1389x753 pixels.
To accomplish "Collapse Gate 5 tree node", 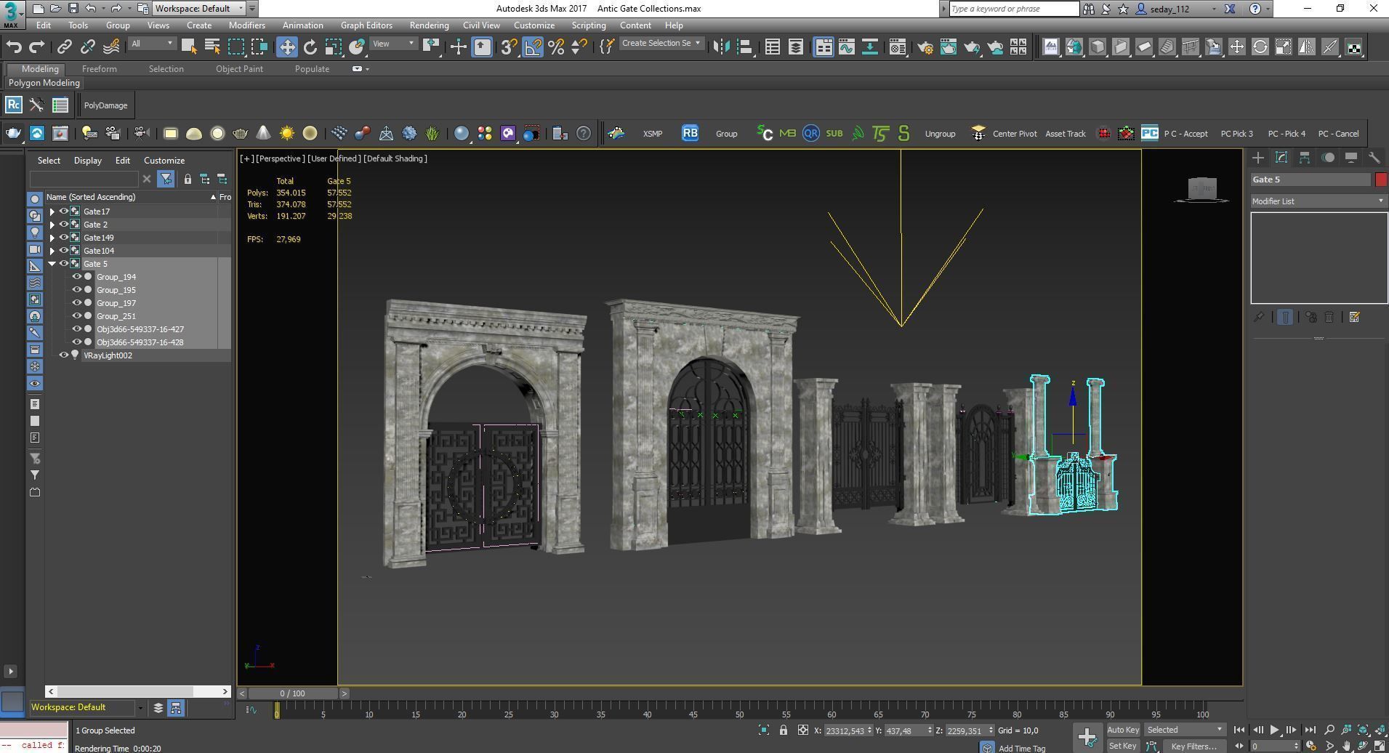I will click(x=52, y=264).
